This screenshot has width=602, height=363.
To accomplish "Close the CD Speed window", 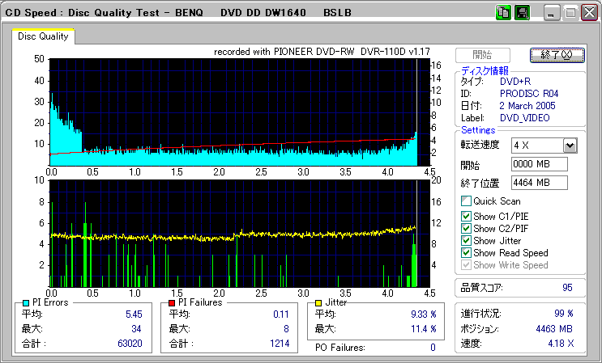I will coord(589,12).
